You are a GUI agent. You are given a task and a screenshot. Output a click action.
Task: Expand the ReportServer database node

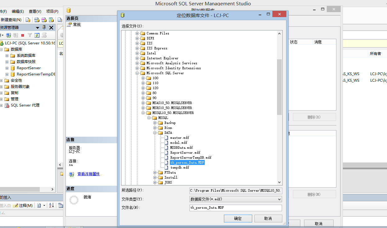tap(7, 68)
